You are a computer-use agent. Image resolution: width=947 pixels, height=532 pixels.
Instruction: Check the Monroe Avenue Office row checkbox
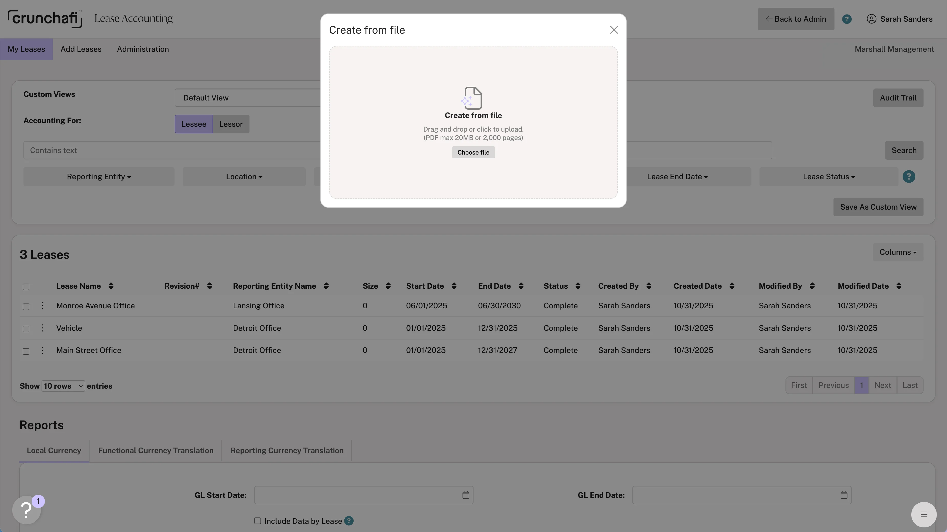click(26, 306)
